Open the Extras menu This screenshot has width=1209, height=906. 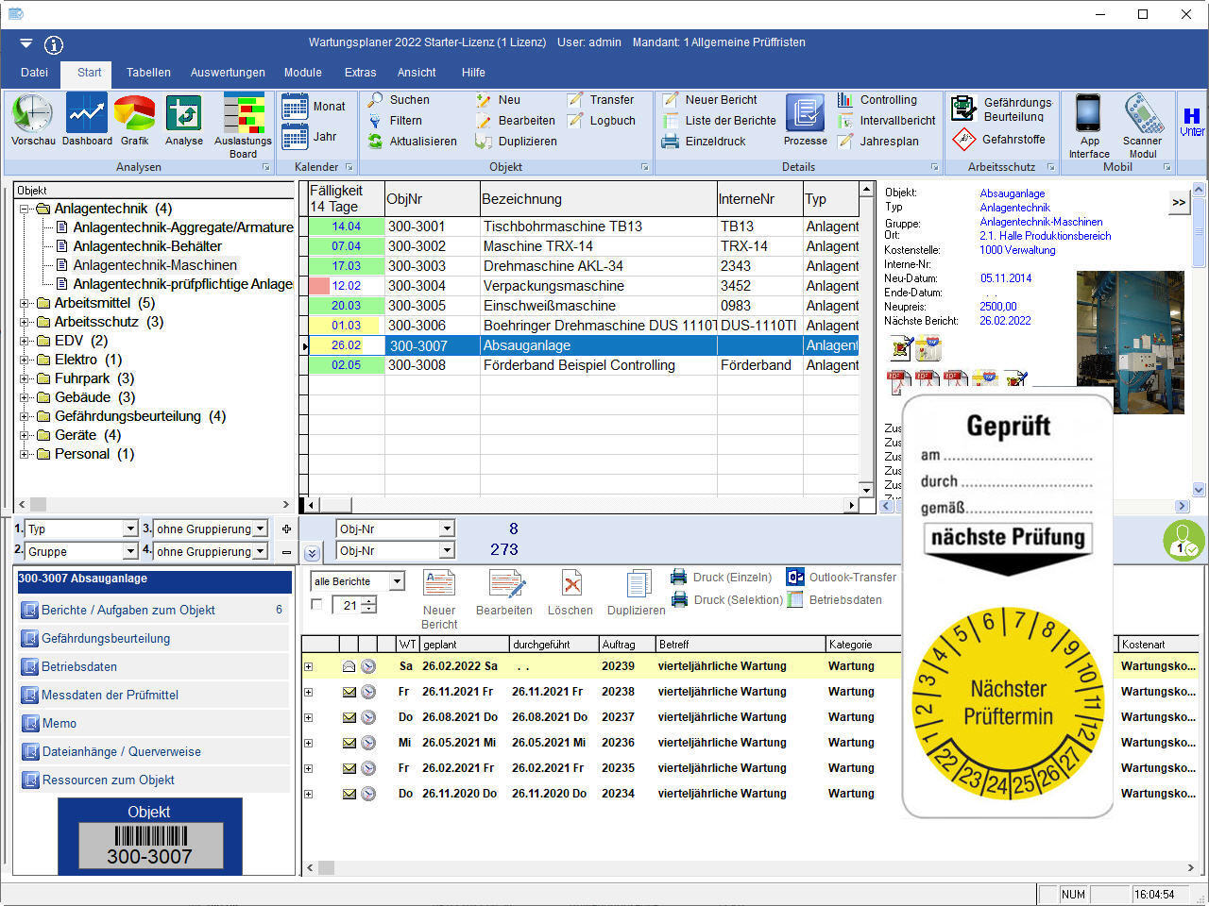click(x=360, y=73)
